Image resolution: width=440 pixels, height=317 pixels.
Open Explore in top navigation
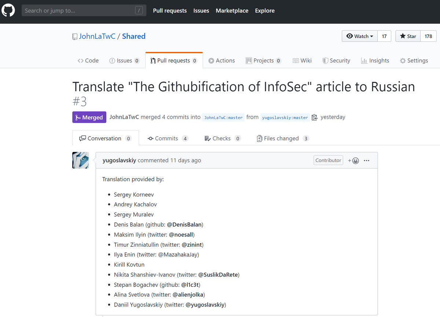[265, 11]
